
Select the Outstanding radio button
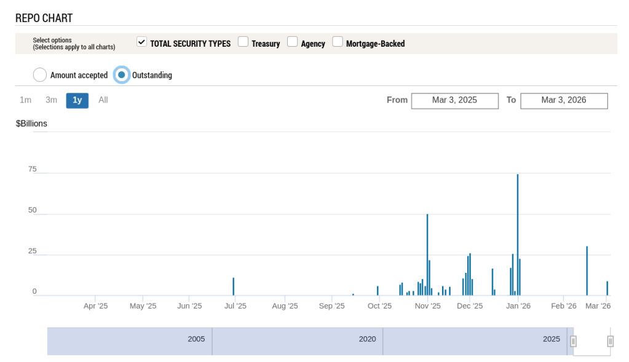122,75
